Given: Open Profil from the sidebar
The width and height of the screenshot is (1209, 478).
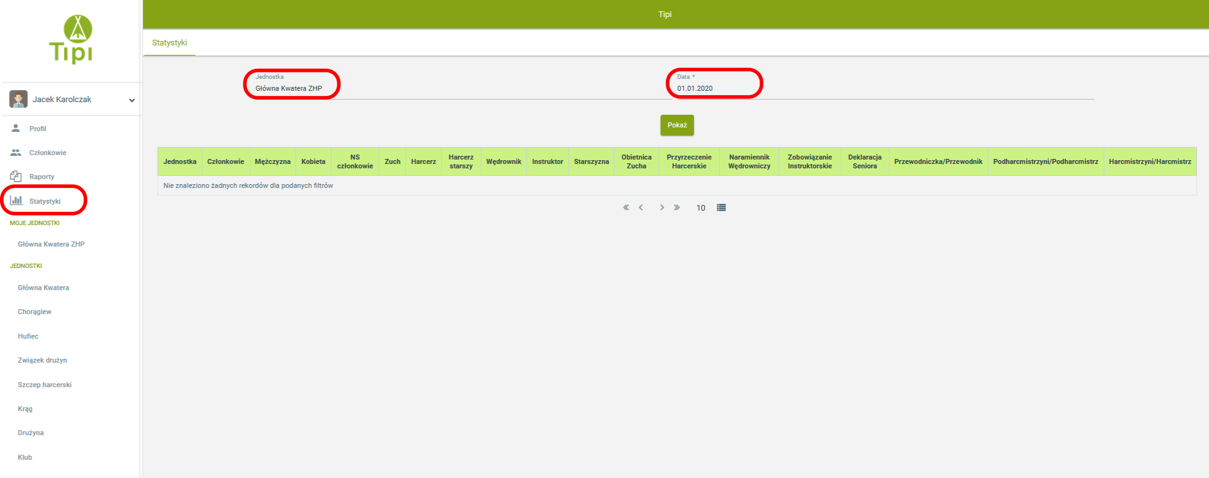Looking at the screenshot, I should click(x=37, y=129).
